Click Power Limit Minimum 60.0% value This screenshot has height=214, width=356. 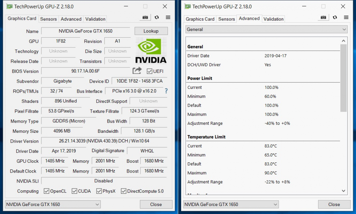270,96
